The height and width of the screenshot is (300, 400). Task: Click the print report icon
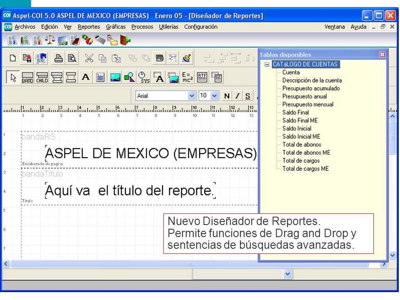pos(58,58)
